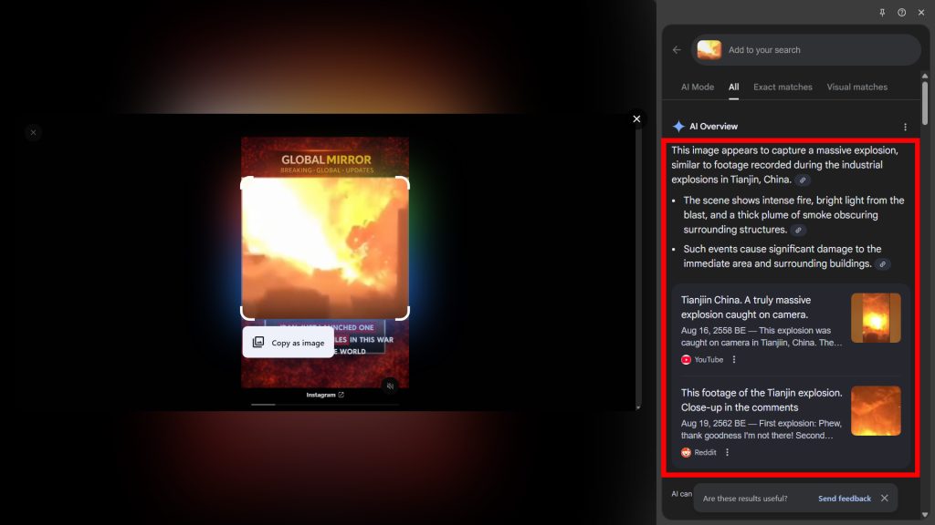Open the source link after surrounding structures bullet
The height and width of the screenshot is (525, 935).
(x=798, y=230)
